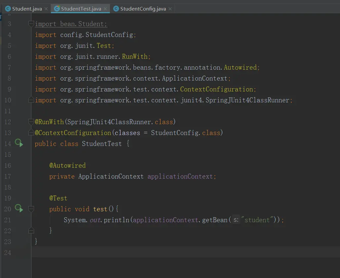The image size is (340, 278).
Task: Collapse the test() method at line 20
Action: (31, 209)
